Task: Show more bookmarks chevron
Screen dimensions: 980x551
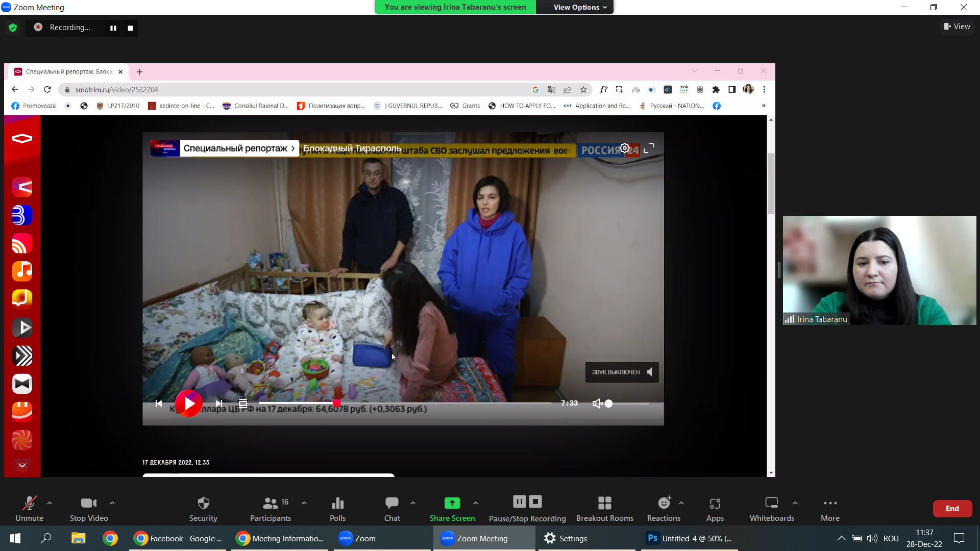Action: pyautogui.click(x=764, y=106)
